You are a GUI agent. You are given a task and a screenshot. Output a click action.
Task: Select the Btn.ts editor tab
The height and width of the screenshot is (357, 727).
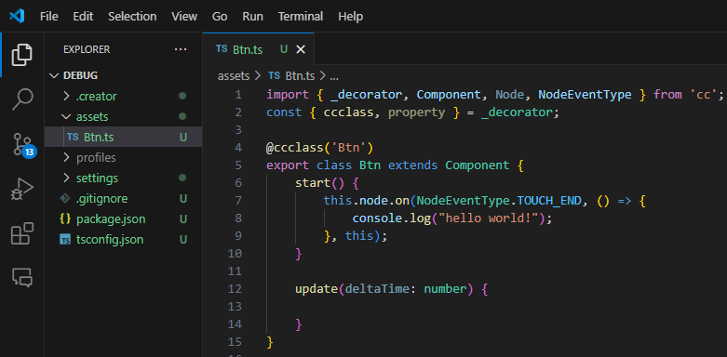259,49
